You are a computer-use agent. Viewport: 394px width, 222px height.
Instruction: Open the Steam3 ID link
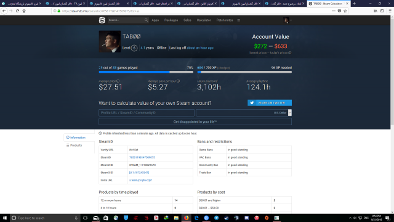[x=139, y=173]
